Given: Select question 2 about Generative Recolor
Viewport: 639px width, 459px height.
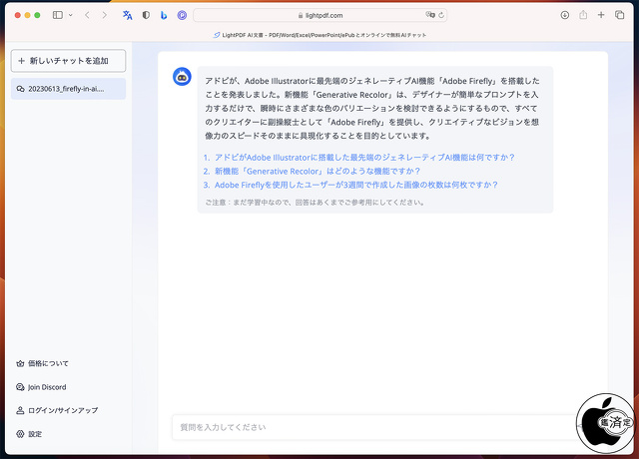Looking at the screenshot, I should point(312,171).
